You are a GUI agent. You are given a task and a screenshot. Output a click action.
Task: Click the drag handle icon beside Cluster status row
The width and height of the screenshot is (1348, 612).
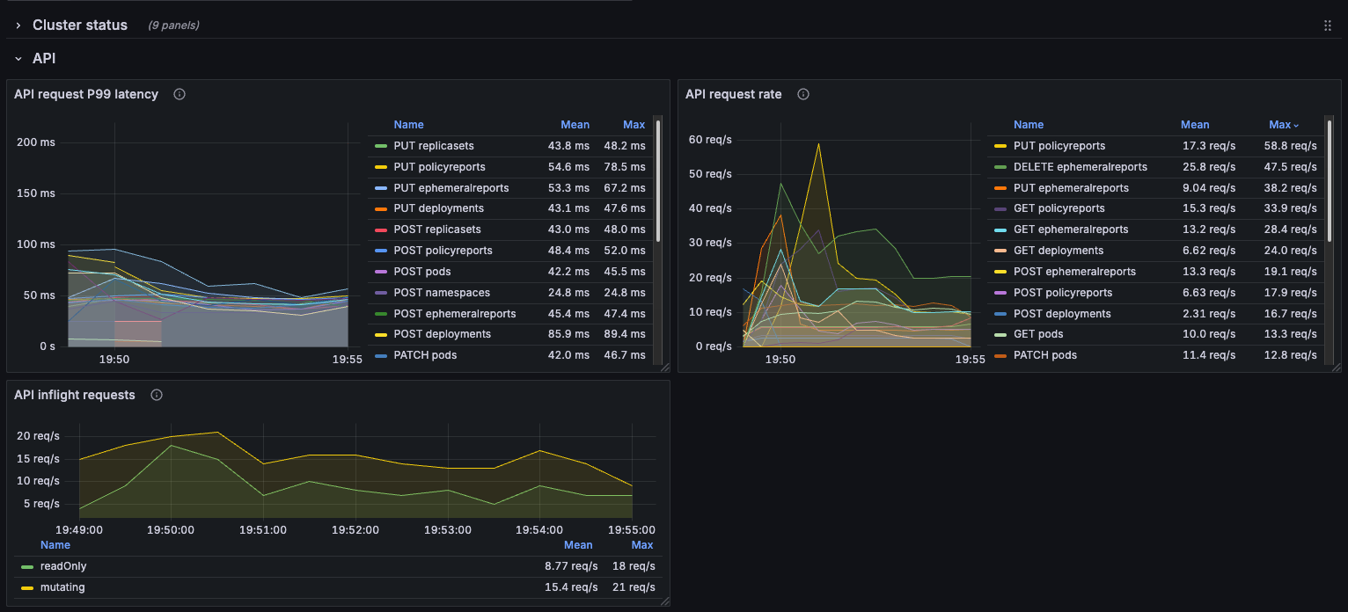1327,25
